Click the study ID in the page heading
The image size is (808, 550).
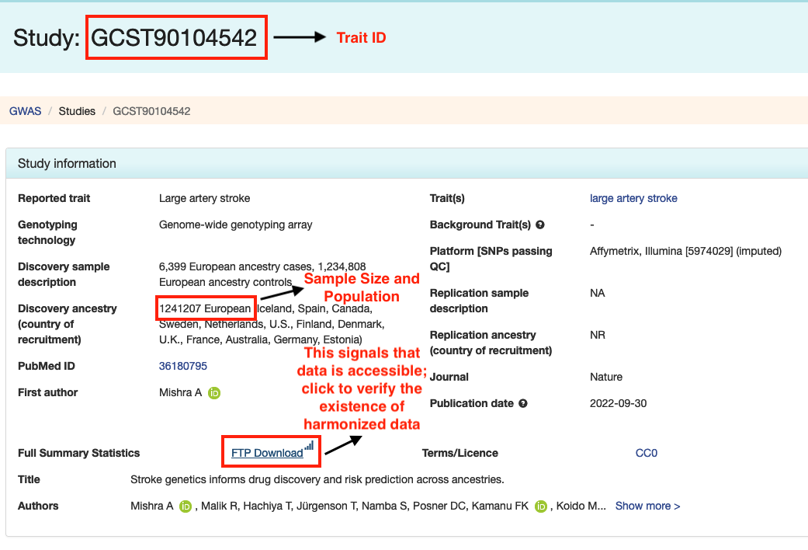175,37
